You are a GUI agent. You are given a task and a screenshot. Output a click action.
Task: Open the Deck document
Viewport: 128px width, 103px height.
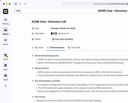pyautogui.click(x=6, y=65)
